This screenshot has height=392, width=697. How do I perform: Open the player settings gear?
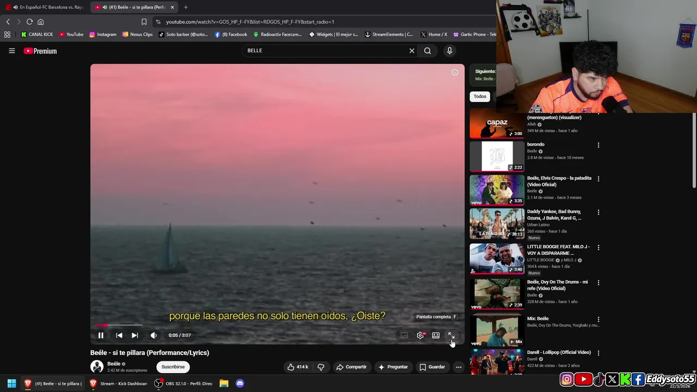click(420, 335)
